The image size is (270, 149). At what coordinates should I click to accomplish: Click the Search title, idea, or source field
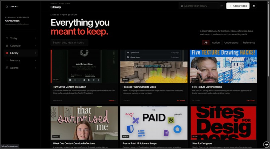[69, 43]
